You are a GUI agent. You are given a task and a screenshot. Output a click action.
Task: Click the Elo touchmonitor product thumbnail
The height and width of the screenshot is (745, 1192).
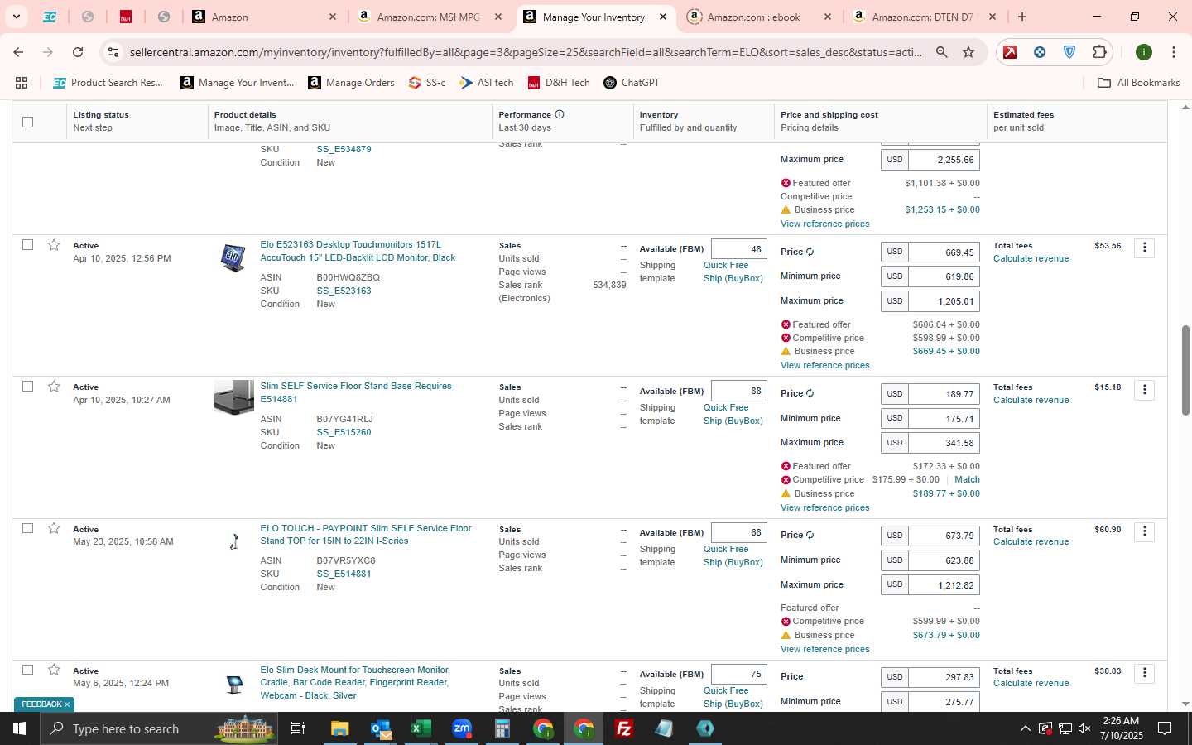tap(233, 257)
